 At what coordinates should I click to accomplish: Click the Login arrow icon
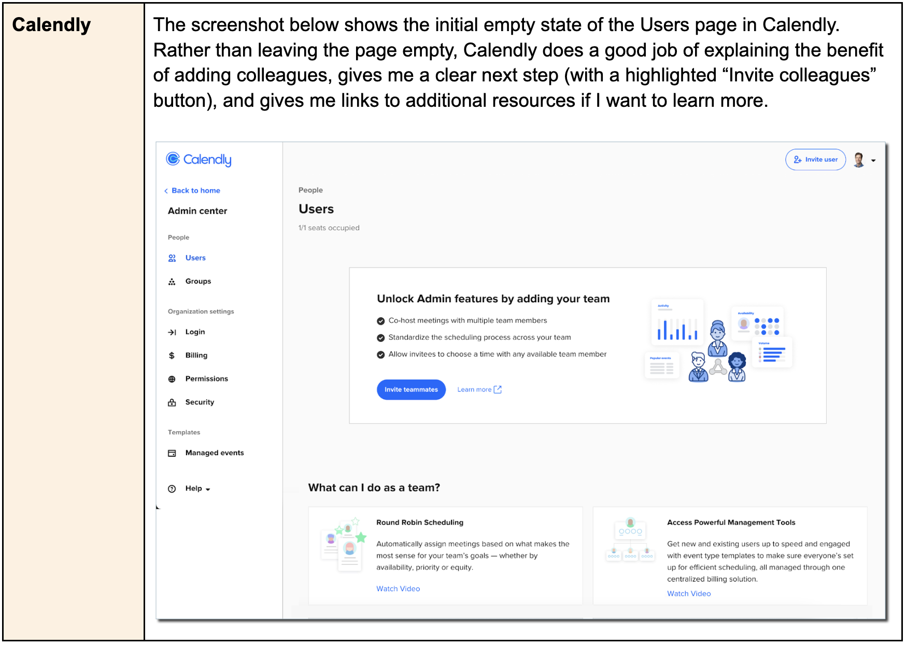point(172,332)
